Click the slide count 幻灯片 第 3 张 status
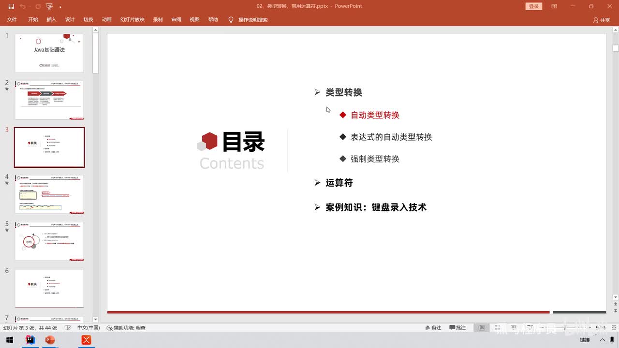619x348 pixels. (30, 328)
